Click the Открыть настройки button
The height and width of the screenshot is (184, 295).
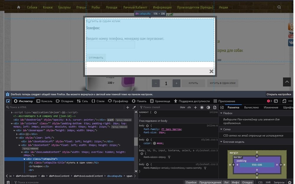278,94
